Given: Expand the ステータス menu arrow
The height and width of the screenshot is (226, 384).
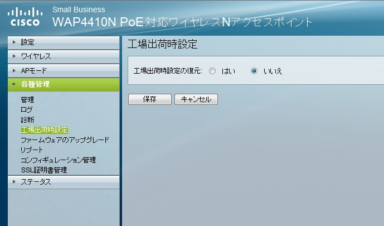Looking at the screenshot, I should (x=14, y=181).
